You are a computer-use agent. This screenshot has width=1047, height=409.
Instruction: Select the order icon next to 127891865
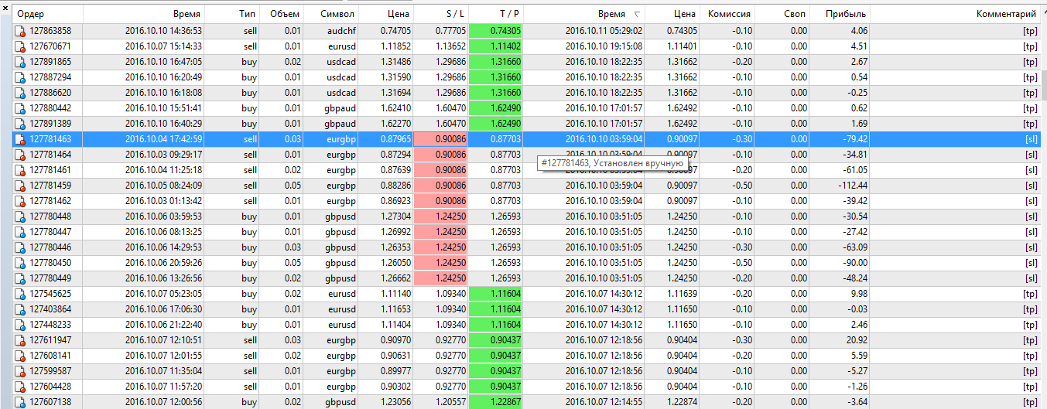click(x=21, y=62)
